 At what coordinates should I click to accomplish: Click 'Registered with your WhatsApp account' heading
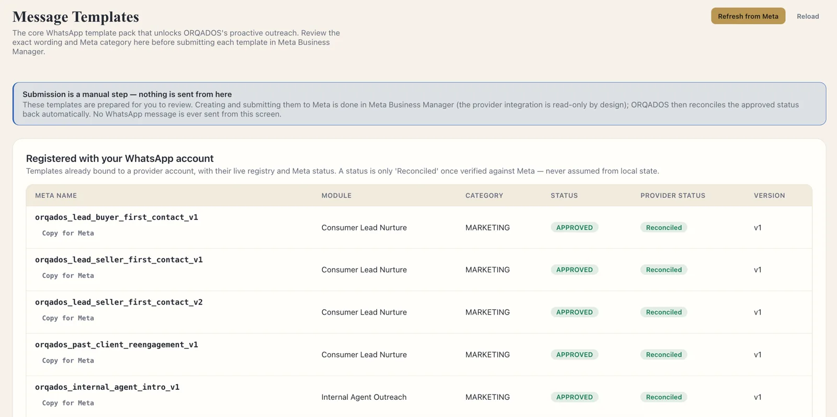[120, 158]
